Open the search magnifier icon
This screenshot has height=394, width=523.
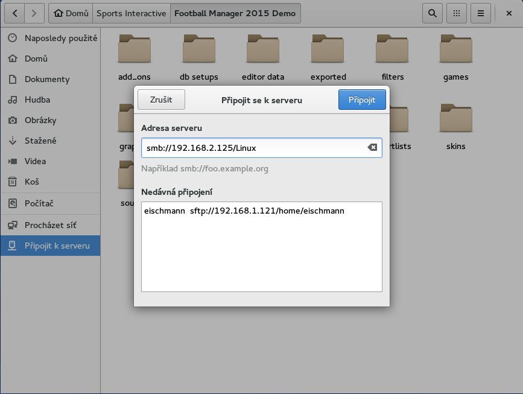coord(432,13)
